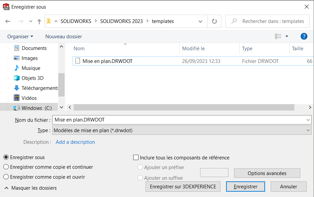
Task: Select Enregistrer comme copie et ouvrir
Action: point(6,177)
